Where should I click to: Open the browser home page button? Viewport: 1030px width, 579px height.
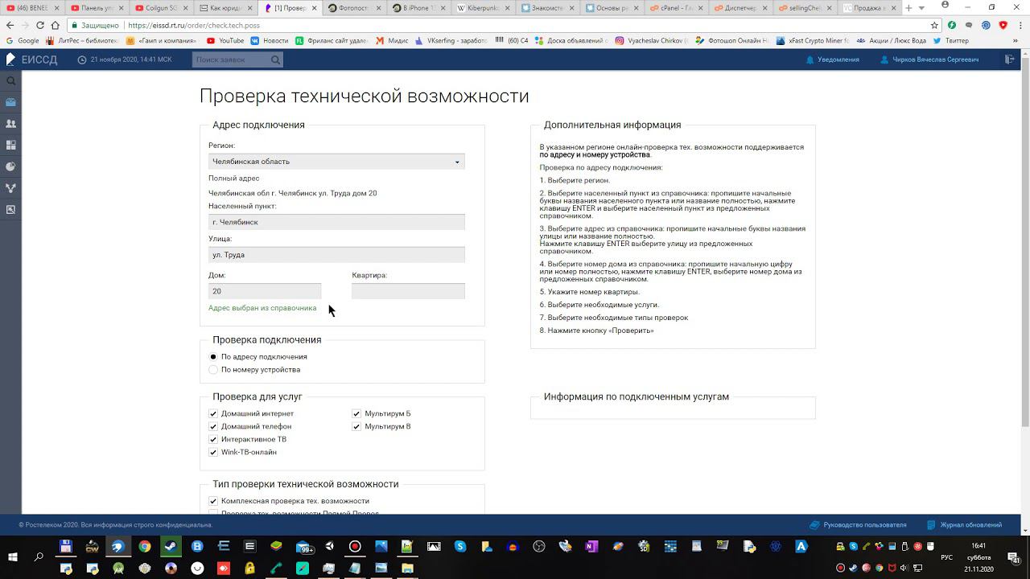(x=55, y=25)
